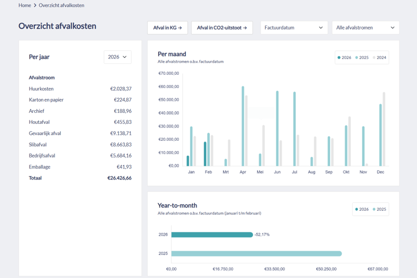Click the 2025 Year-to-month bar
417x278 pixels.
click(256, 254)
